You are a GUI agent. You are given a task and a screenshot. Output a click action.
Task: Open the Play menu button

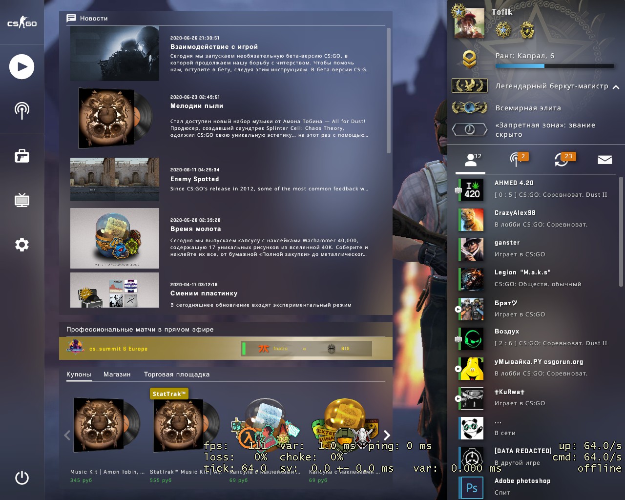click(22, 67)
